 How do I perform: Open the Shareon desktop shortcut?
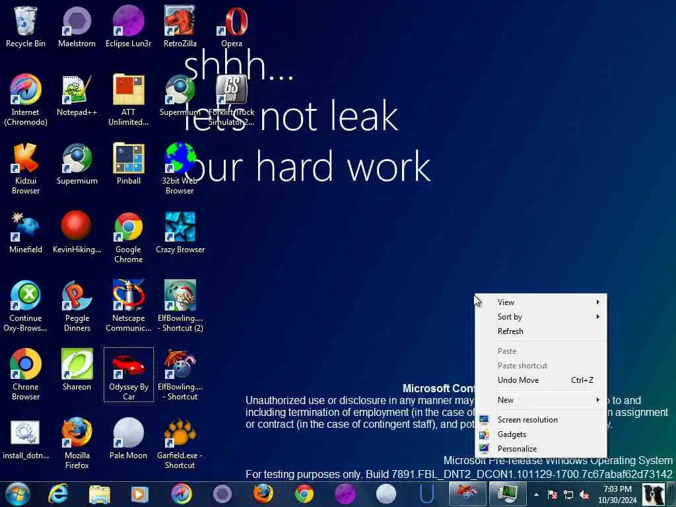[77, 370]
